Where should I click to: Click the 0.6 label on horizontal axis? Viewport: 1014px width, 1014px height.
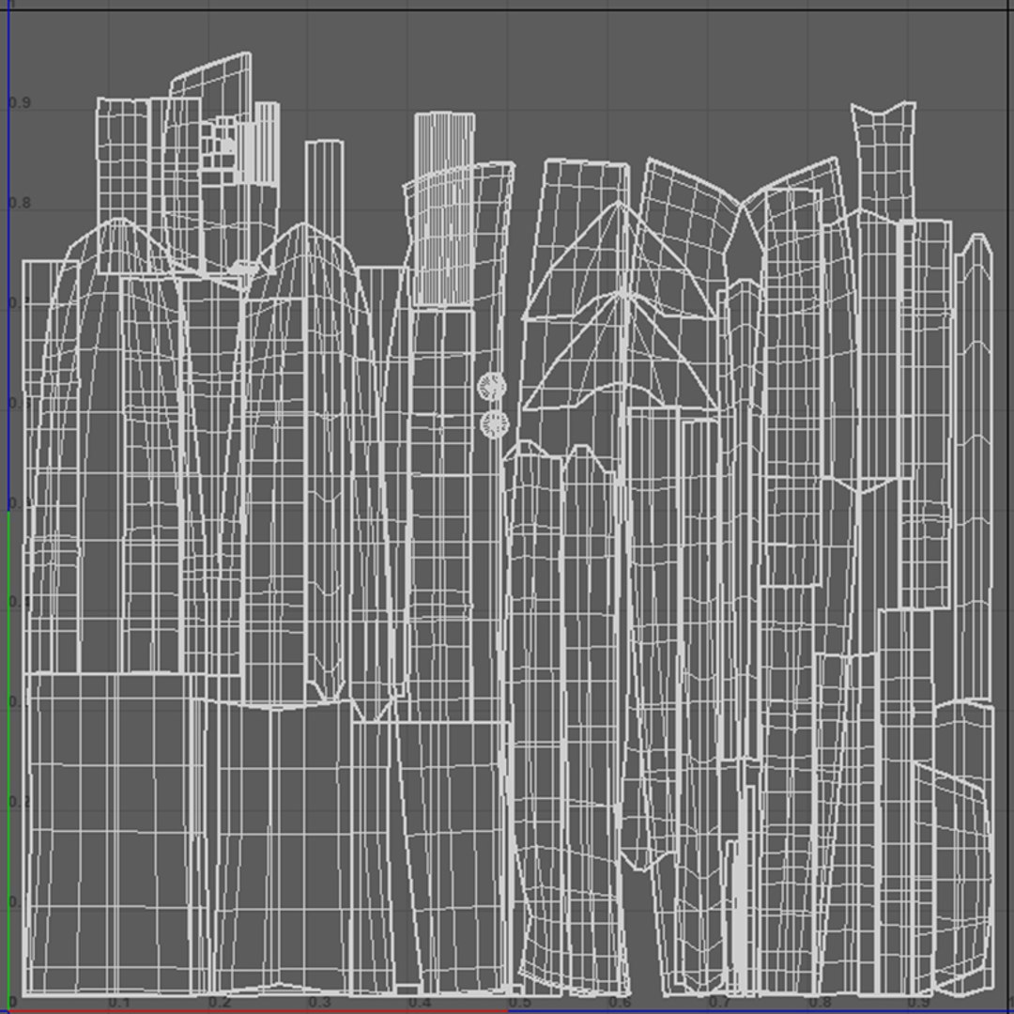coord(620,1003)
